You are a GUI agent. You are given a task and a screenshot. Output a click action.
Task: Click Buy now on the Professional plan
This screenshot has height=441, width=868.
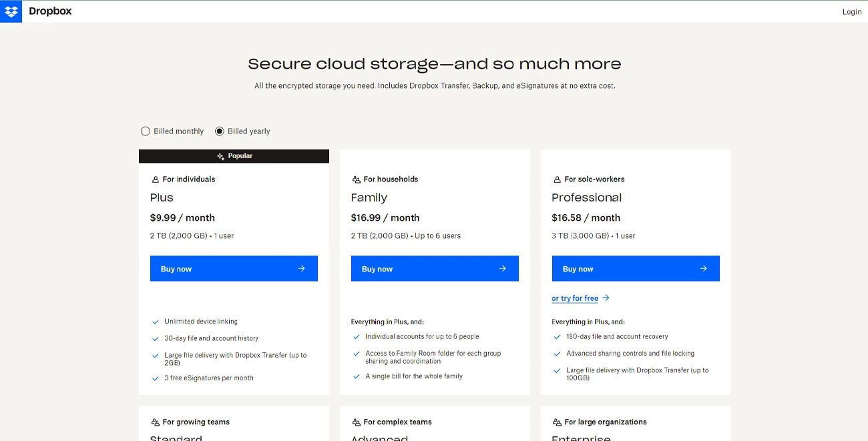635,268
